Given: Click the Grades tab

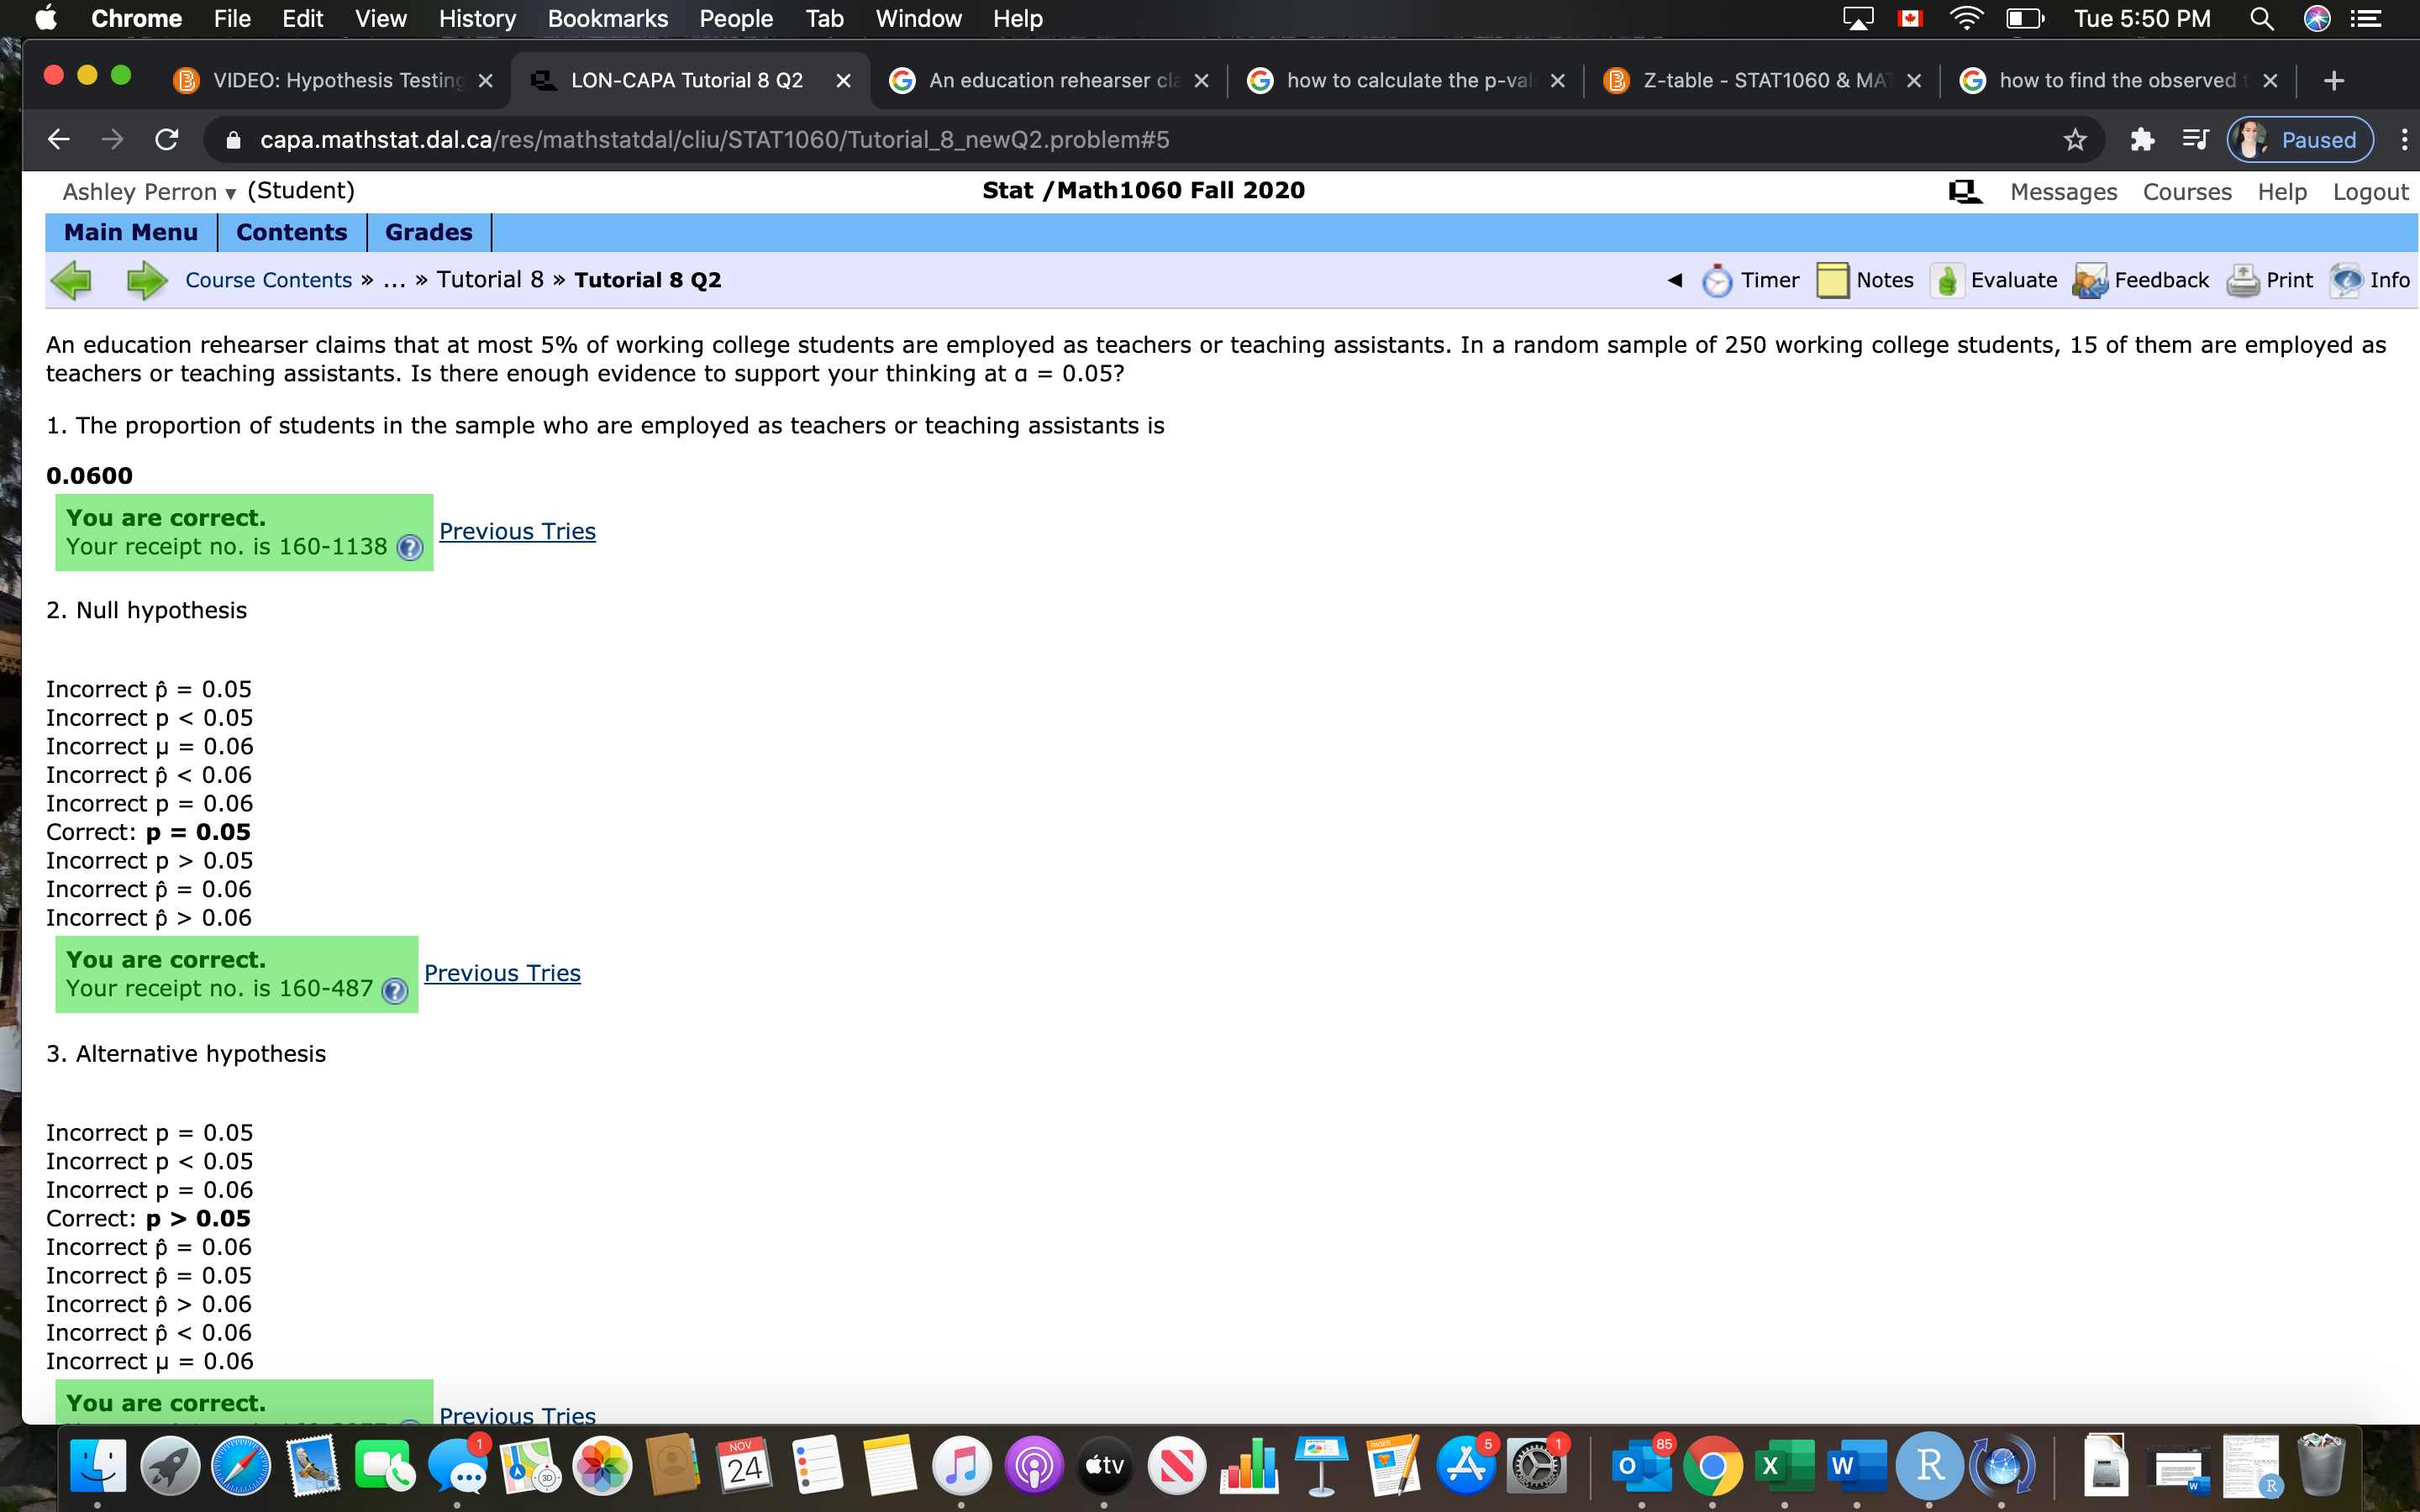Looking at the screenshot, I should click(430, 230).
